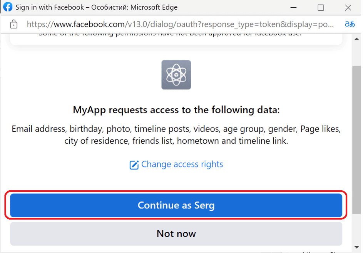
Task: Click the partially visible permissions notice card
Action: 176,39
